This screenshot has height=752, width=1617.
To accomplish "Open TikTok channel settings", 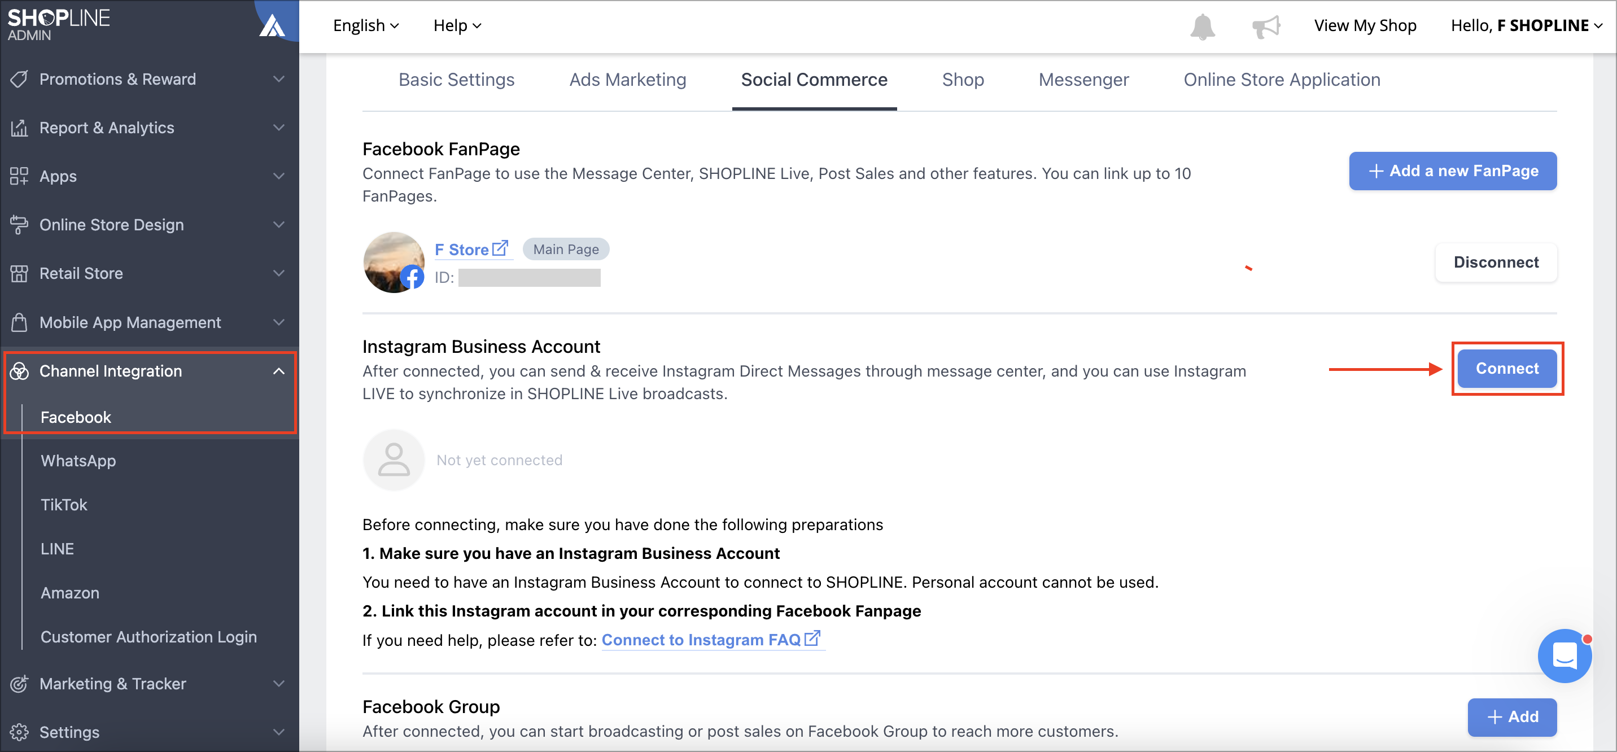I will [64, 505].
